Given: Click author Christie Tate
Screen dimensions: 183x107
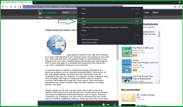Looking at the screenshot, I should tap(137, 65).
